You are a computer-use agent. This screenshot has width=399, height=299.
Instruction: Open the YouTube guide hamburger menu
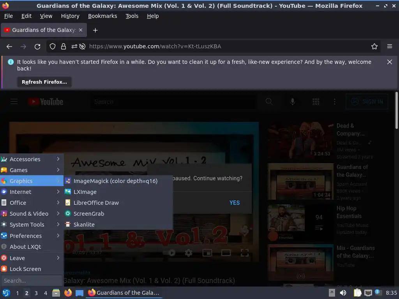(x=14, y=102)
